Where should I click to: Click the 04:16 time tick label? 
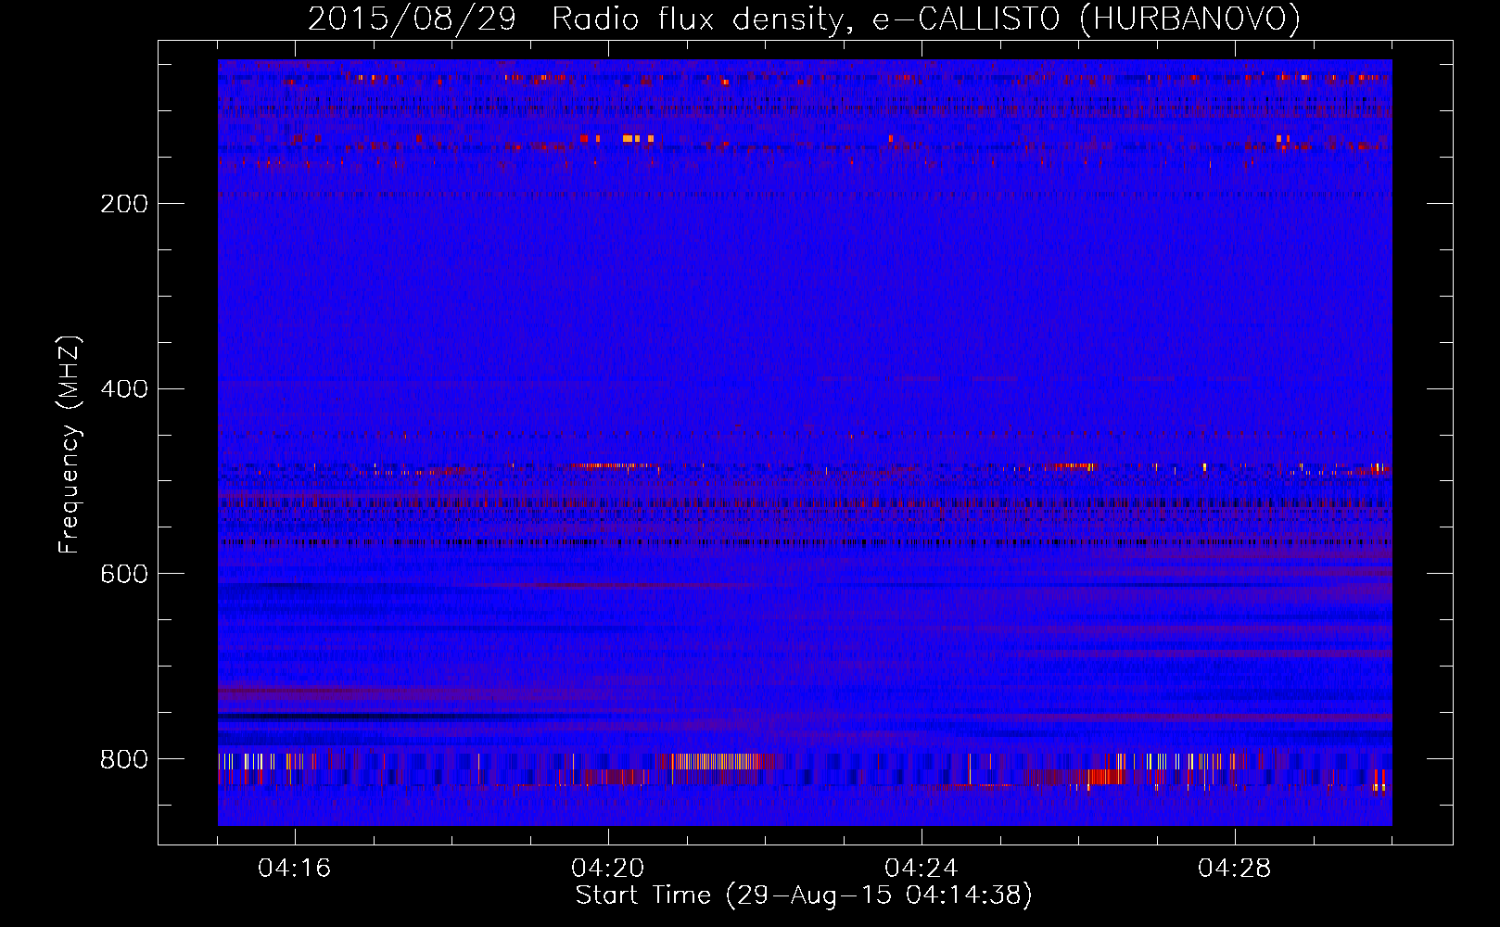(x=295, y=869)
